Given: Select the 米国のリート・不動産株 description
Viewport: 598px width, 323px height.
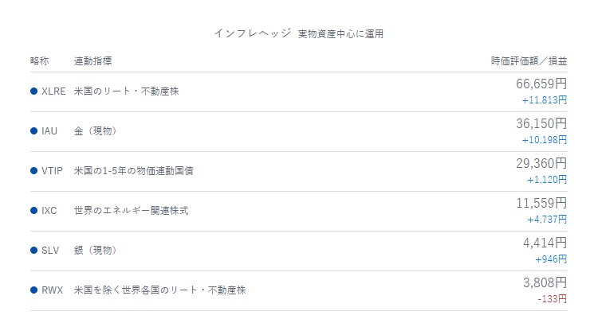Looking at the screenshot, I should [126, 91].
